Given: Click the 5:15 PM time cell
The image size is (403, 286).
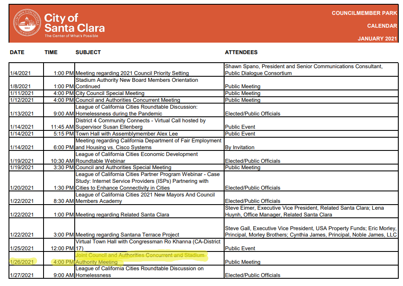Looking at the screenshot, I should pos(59,134).
